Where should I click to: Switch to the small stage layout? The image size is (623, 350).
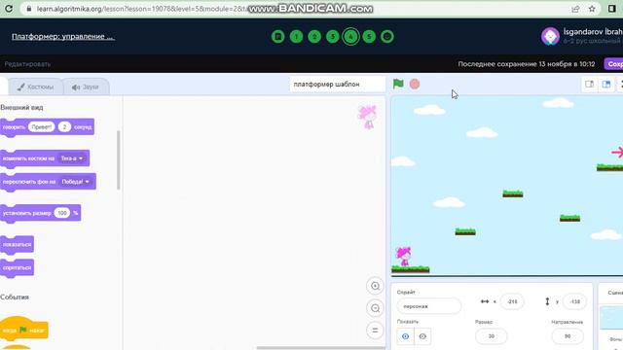coord(589,85)
